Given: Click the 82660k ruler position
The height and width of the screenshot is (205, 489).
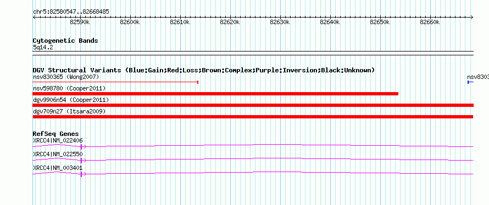Looking at the screenshot, I should coord(430,22).
